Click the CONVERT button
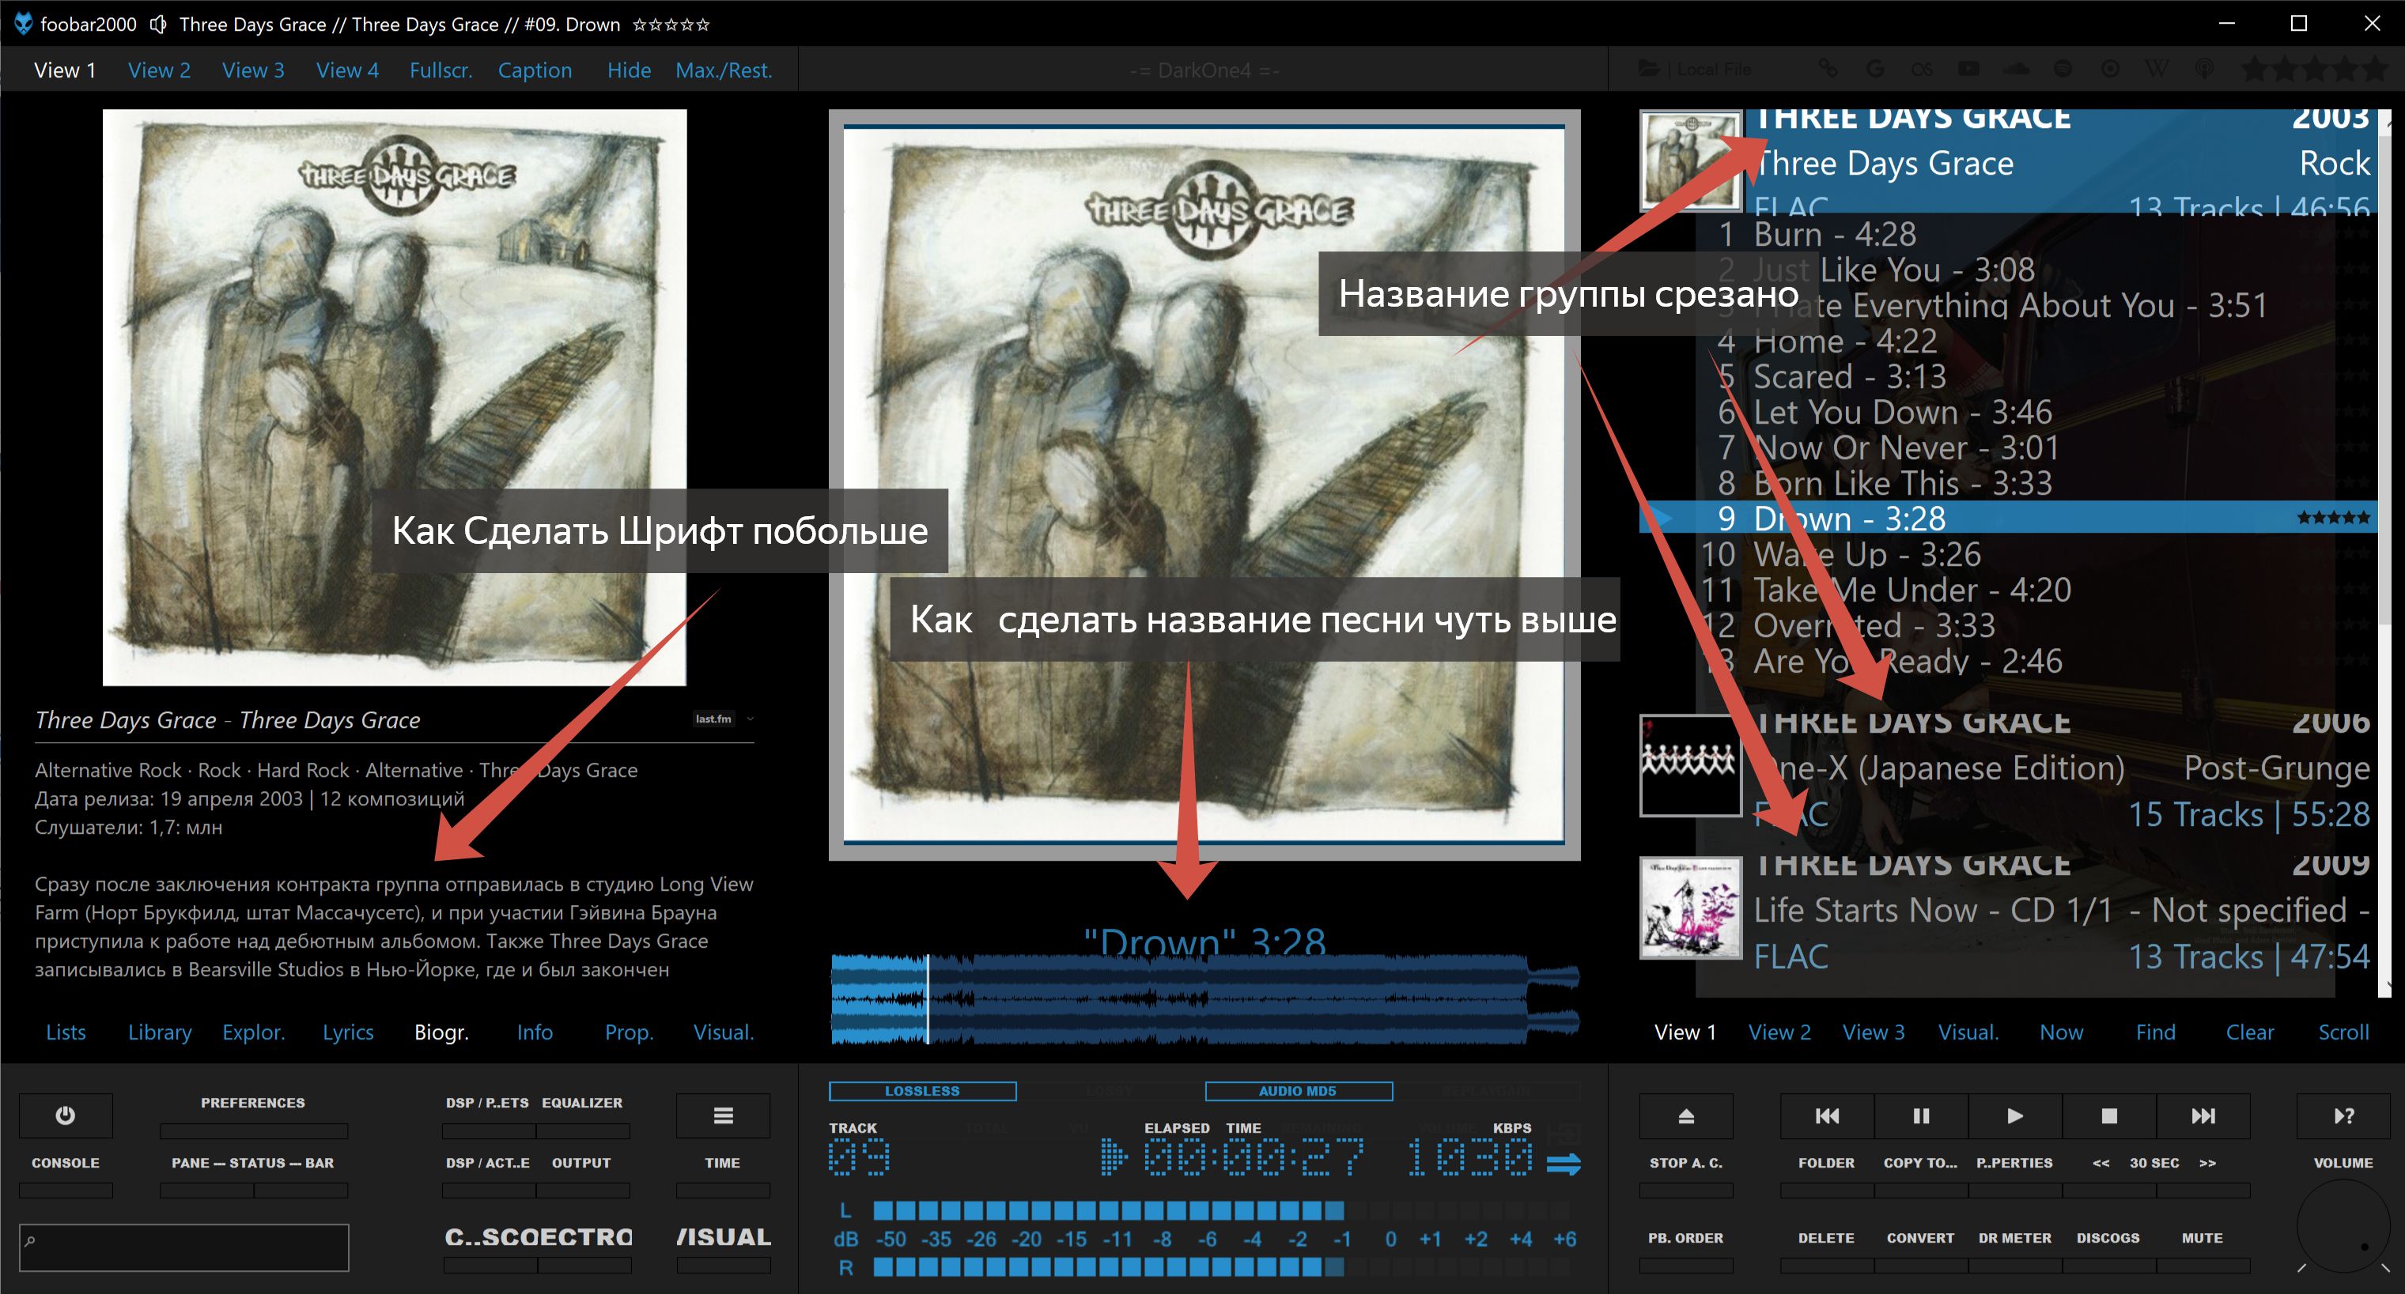This screenshot has width=2405, height=1294. coord(1919,1238)
